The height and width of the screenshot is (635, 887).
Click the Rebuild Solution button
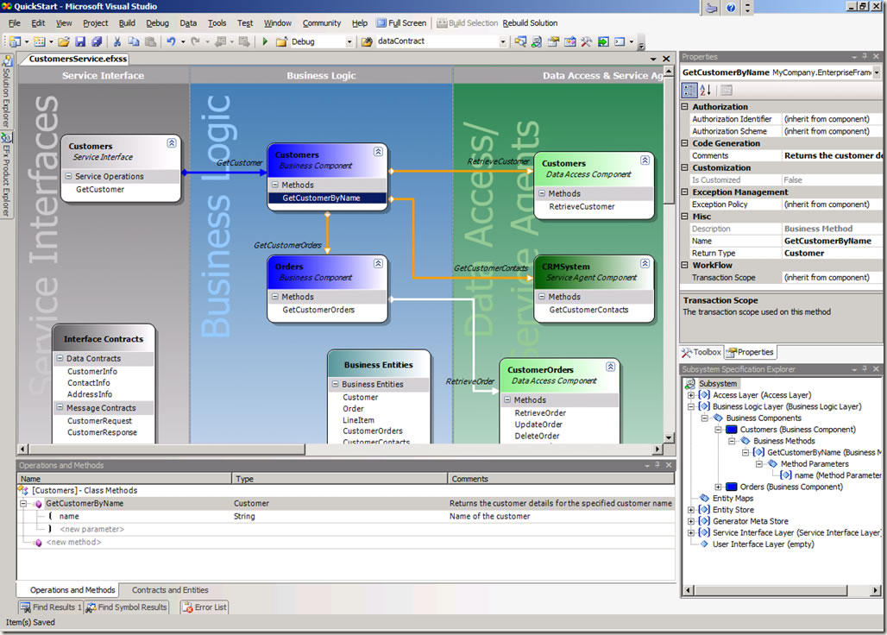tap(530, 22)
